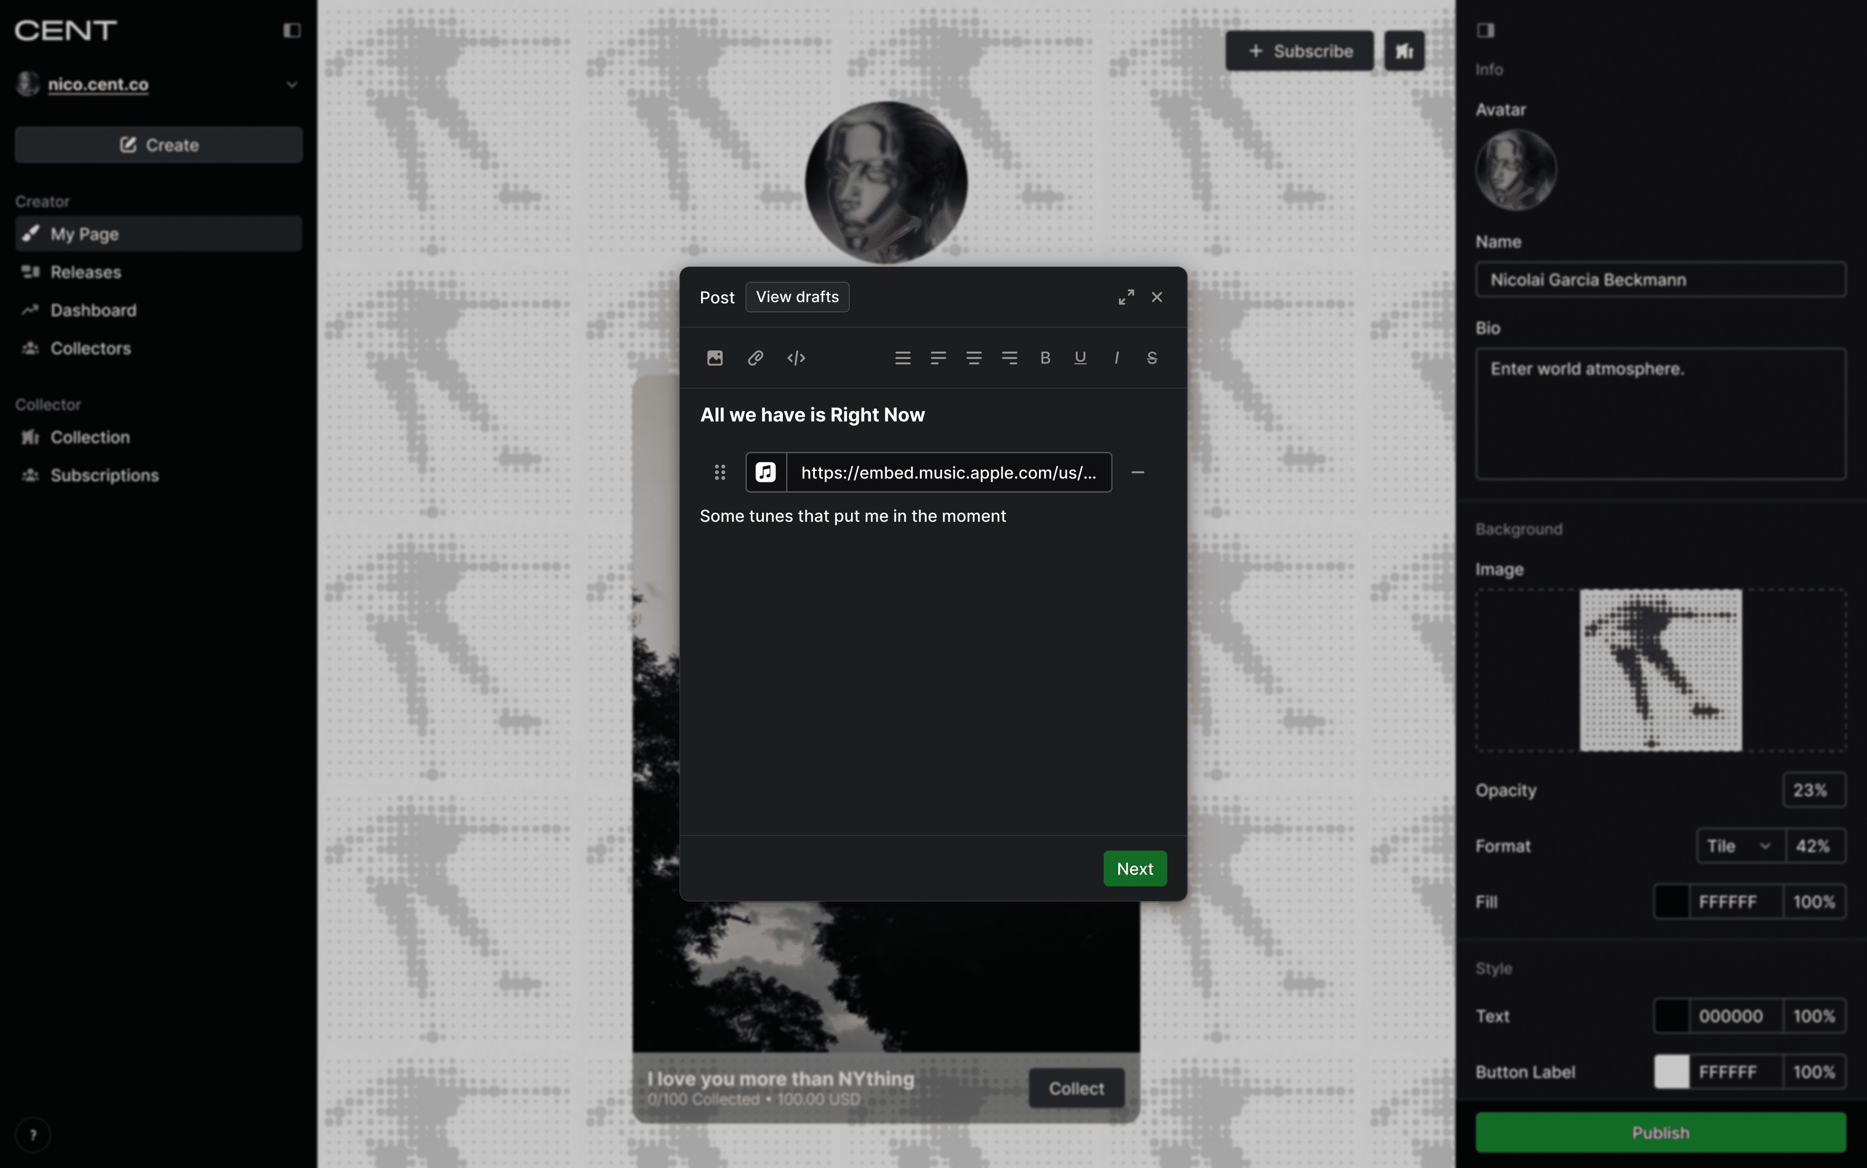This screenshot has width=1867, height=1168.
Task: Insert an image into the post
Action: click(x=714, y=358)
